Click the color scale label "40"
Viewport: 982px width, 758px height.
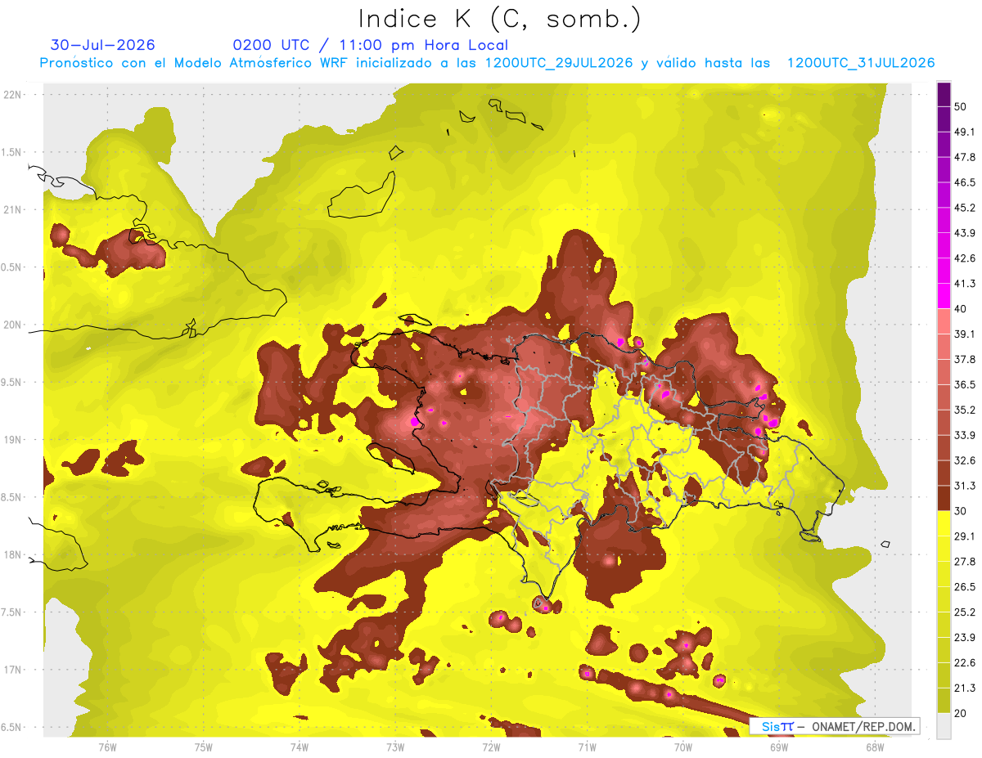tap(961, 309)
